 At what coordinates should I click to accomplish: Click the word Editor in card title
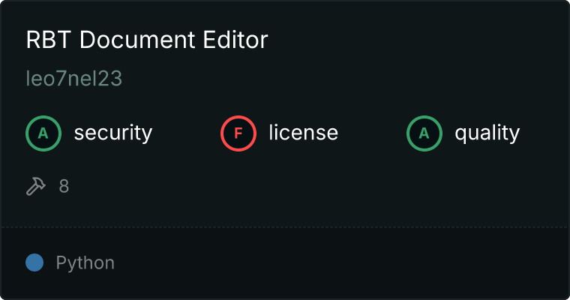(x=235, y=39)
